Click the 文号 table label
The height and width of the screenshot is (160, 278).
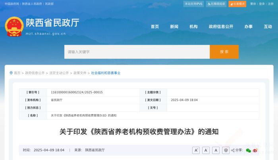tap(153, 108)
